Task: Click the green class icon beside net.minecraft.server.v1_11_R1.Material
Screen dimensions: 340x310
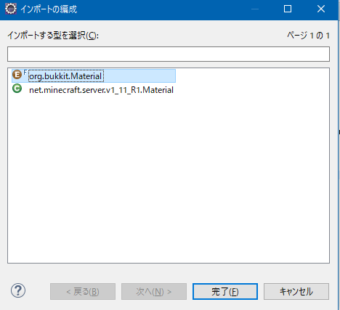Action: (17, 89)
